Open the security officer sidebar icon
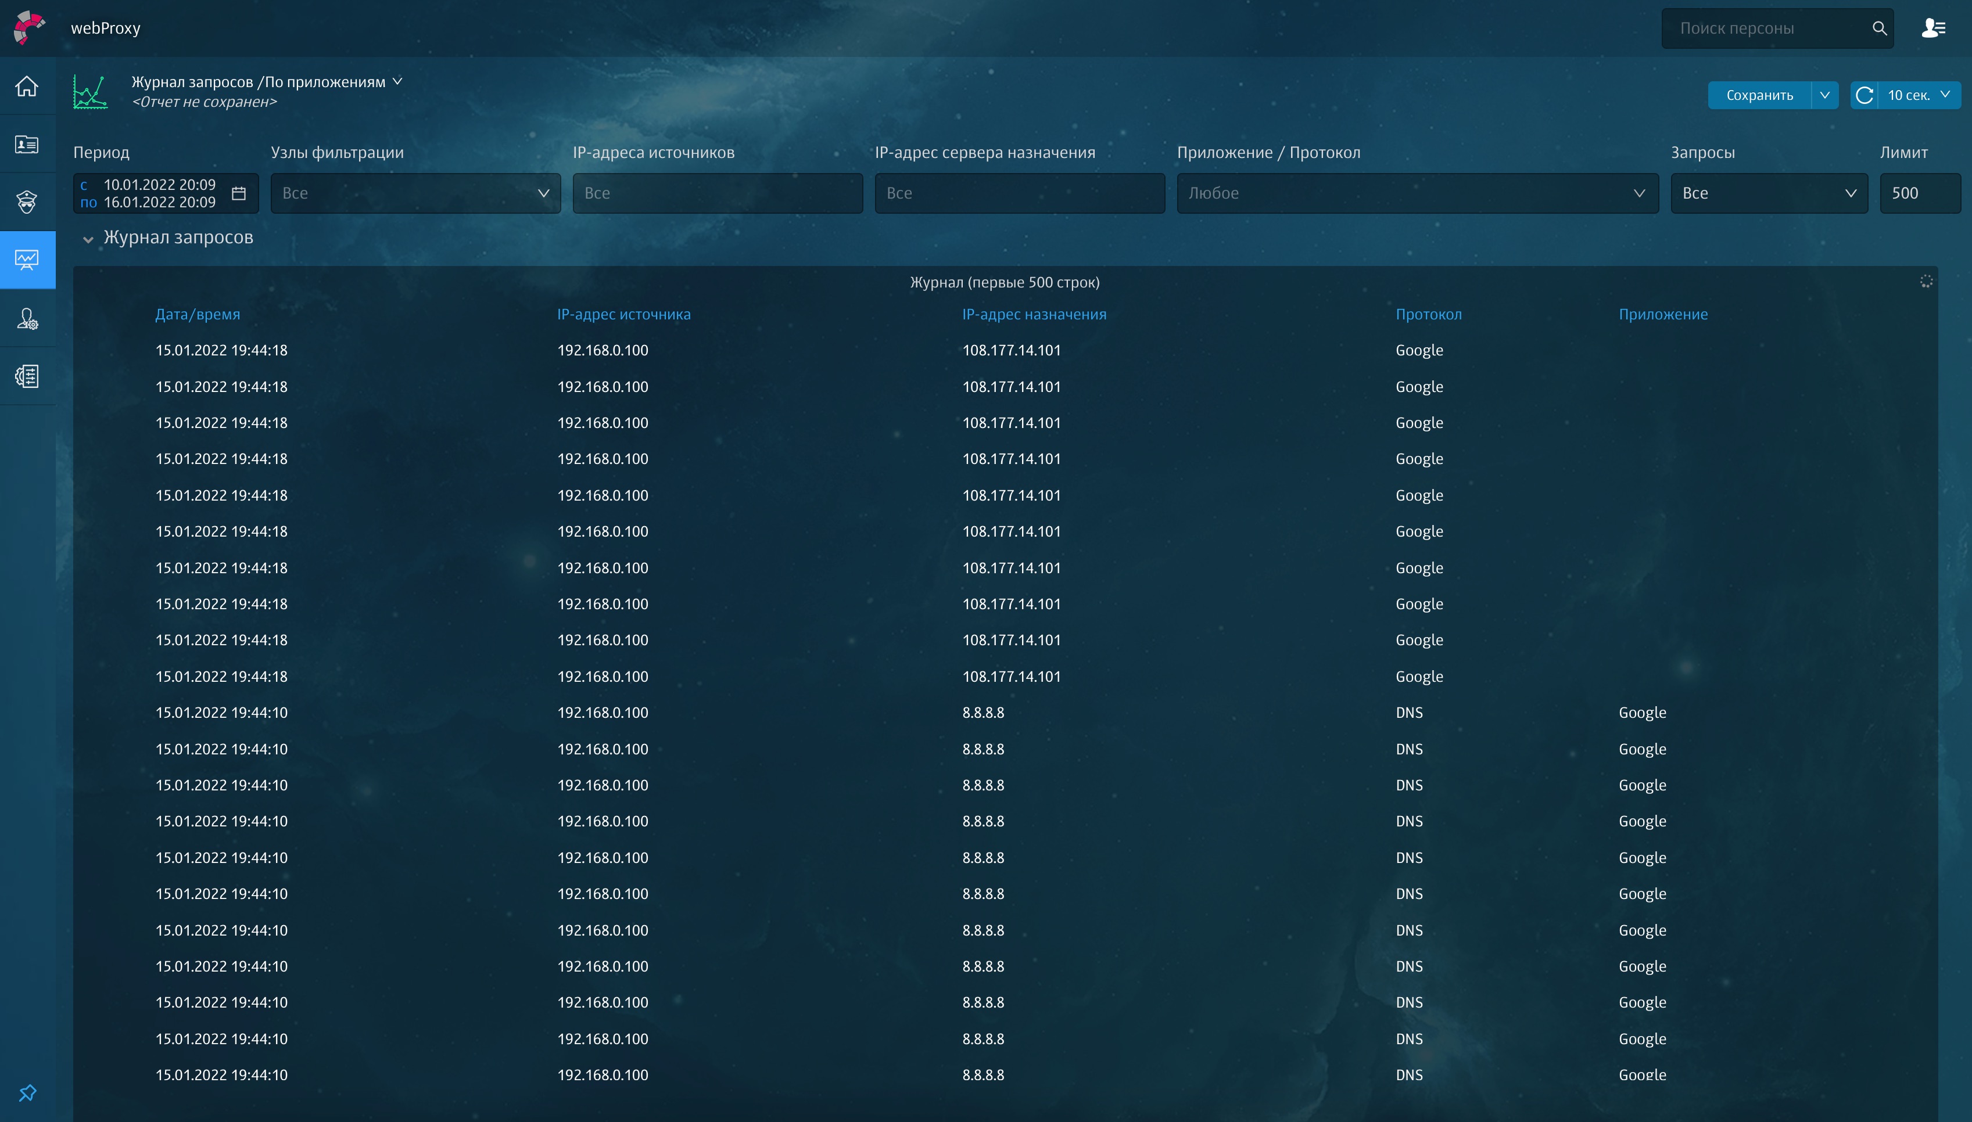 click(x=27, y=202)
